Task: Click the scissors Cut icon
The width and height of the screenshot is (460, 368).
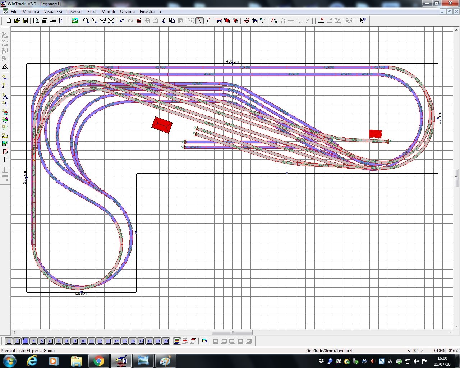Action: coord(164,21)
